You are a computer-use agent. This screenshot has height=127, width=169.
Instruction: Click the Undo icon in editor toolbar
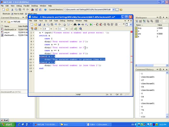click(56, 25)
